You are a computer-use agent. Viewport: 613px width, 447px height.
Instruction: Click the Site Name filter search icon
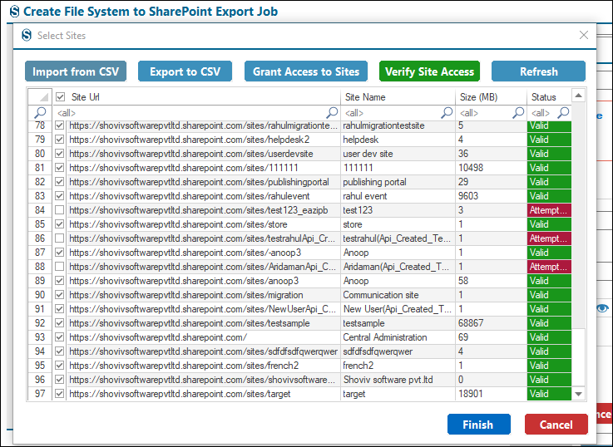[447, 112]
